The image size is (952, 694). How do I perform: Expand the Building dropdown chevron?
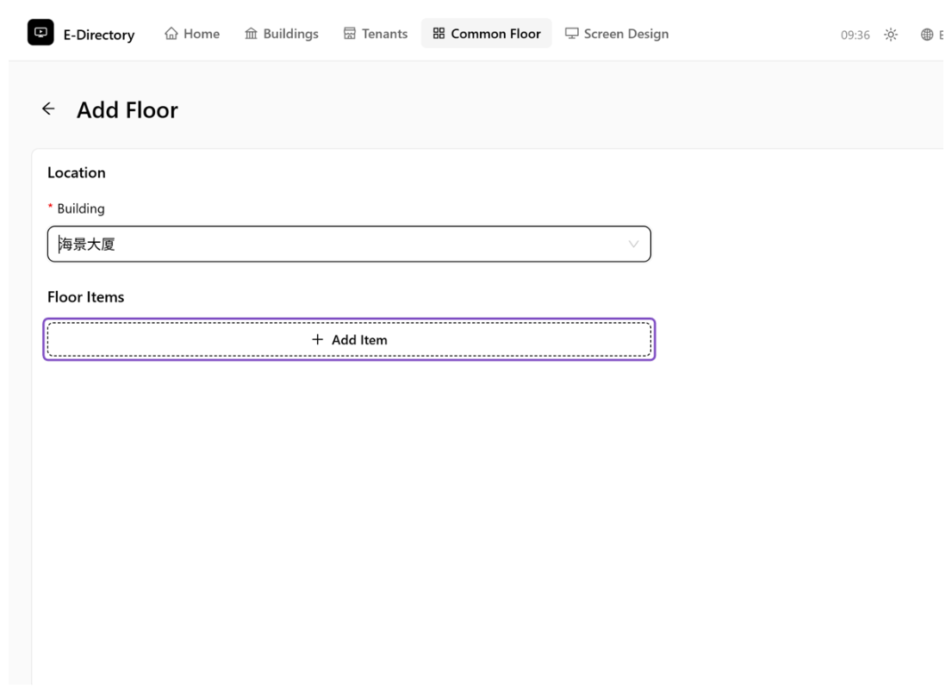[633, 245]
